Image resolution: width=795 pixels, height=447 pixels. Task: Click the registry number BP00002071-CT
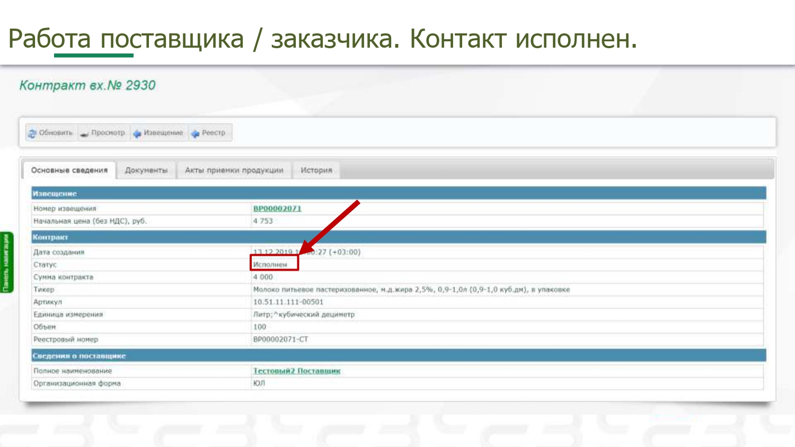point(280,339)
